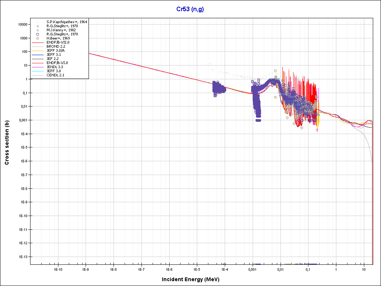Screen dimensions: 381x286
Task: Click the purple pentagon marker for R.G.Stieglitz
Action: 38,34
